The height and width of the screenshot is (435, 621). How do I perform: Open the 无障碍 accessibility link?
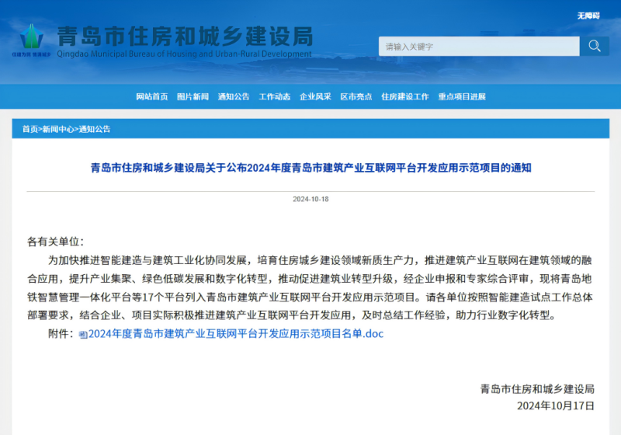point(588,16)
